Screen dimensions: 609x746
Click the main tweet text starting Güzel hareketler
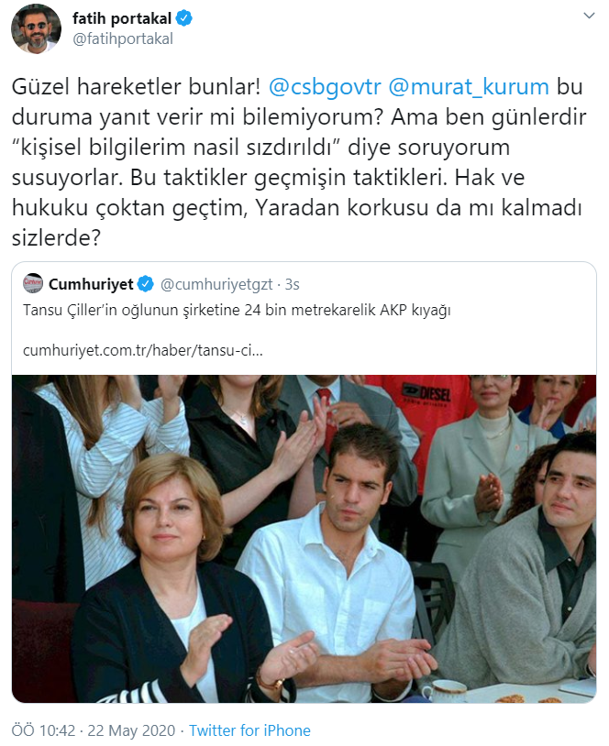click(x=299, y=162)
